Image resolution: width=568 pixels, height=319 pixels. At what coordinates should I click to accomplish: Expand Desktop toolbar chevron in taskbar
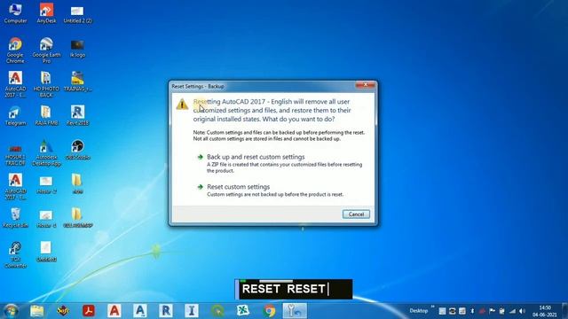click(432, 307)
